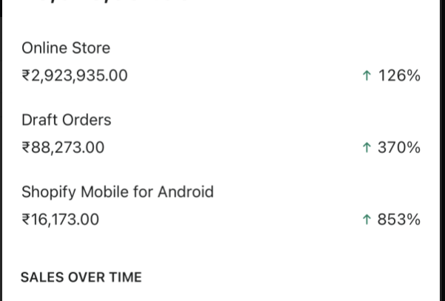
Task: Click the 126% growth percentage
Action: 399,75
